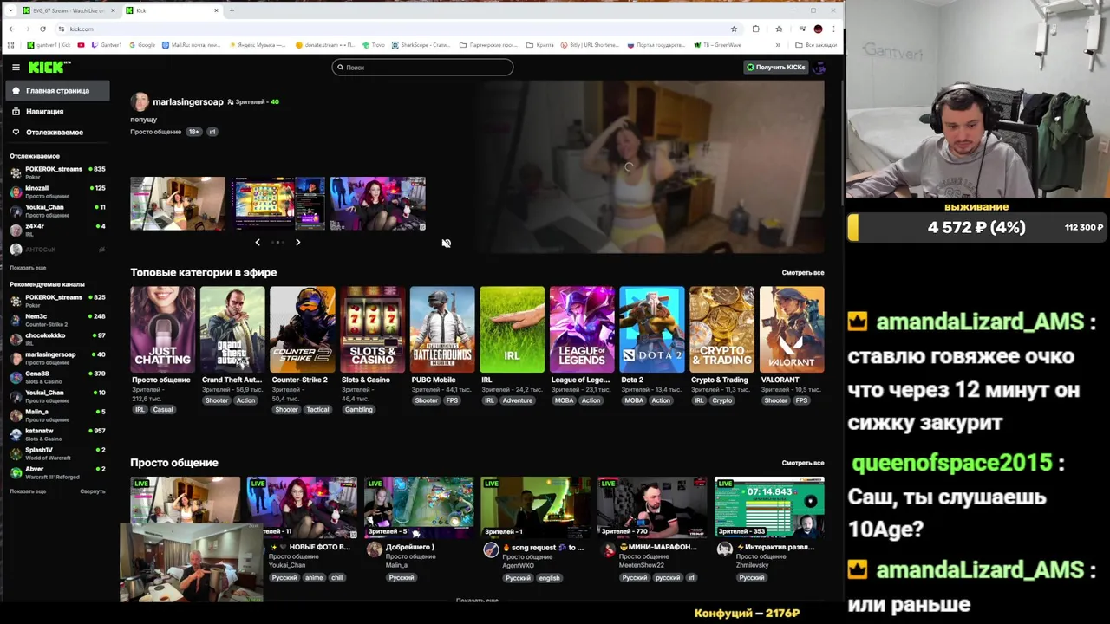Expand followed channels with Показать еще

(28, 268)
